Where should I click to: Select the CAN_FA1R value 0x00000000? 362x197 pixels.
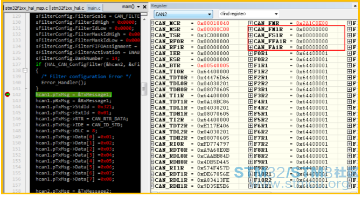point(312,47)
